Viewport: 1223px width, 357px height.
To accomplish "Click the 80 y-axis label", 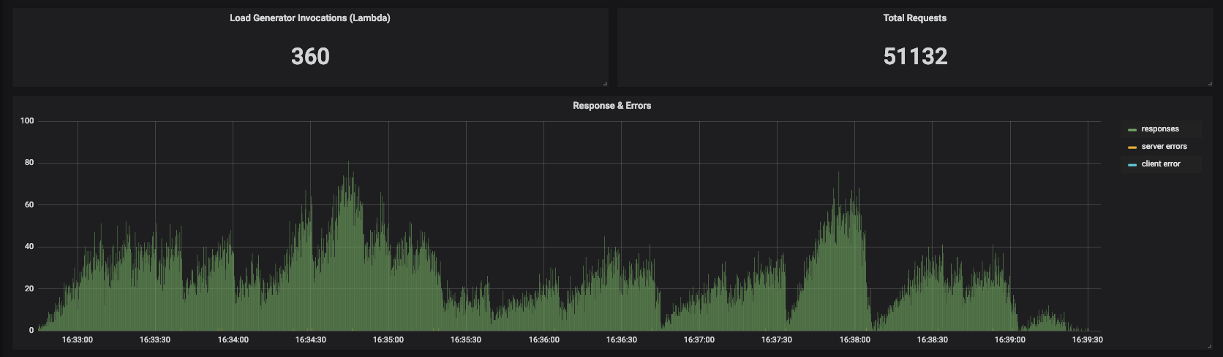I will (29, 163).
